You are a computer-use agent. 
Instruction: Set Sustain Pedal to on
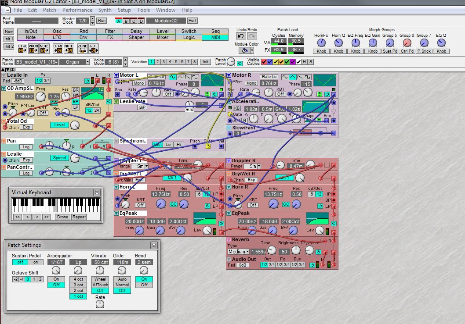coord(36,262)
